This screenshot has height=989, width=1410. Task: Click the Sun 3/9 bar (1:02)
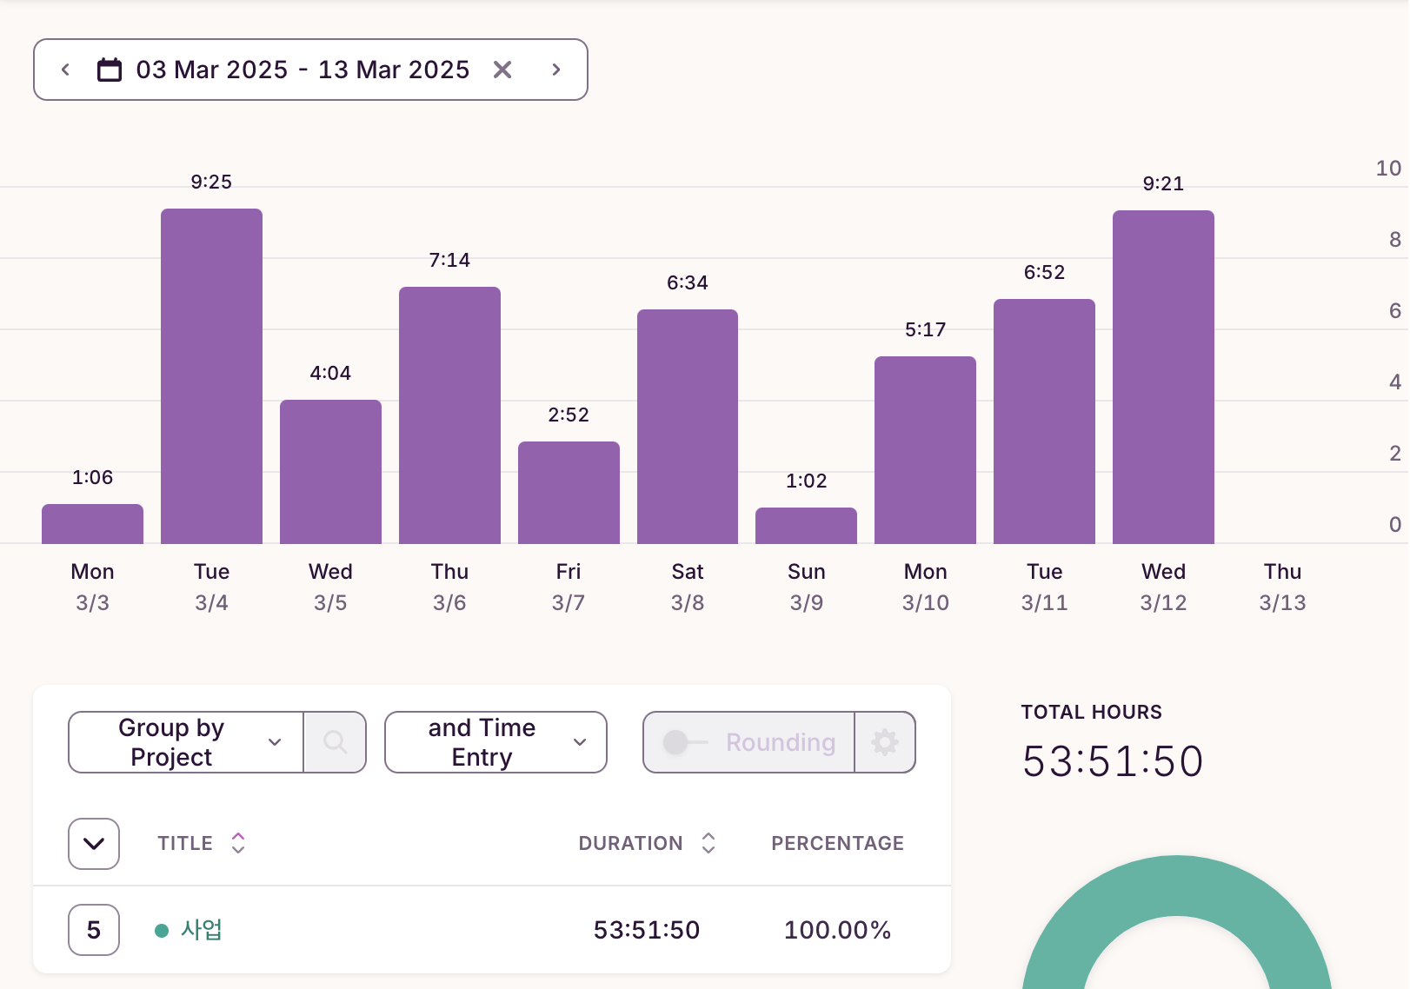(806, 526)
